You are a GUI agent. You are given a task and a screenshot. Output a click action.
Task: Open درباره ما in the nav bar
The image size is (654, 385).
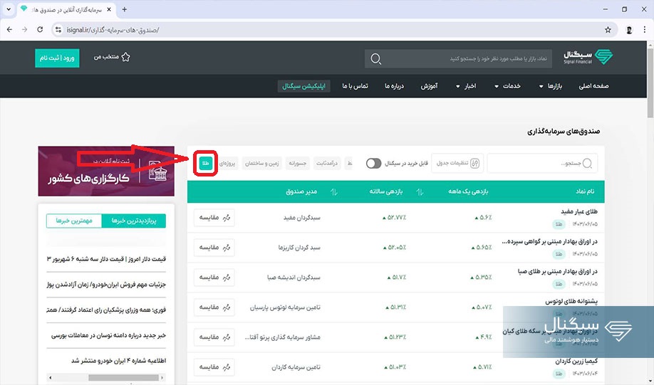point(394,86)
